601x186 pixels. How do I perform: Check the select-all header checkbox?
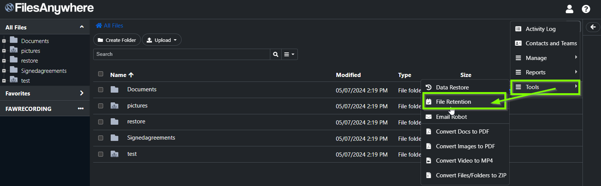point(100,74)
